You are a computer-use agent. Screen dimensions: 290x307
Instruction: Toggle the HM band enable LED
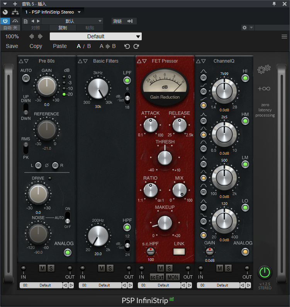pyautogui.click(x=245, y=121)
